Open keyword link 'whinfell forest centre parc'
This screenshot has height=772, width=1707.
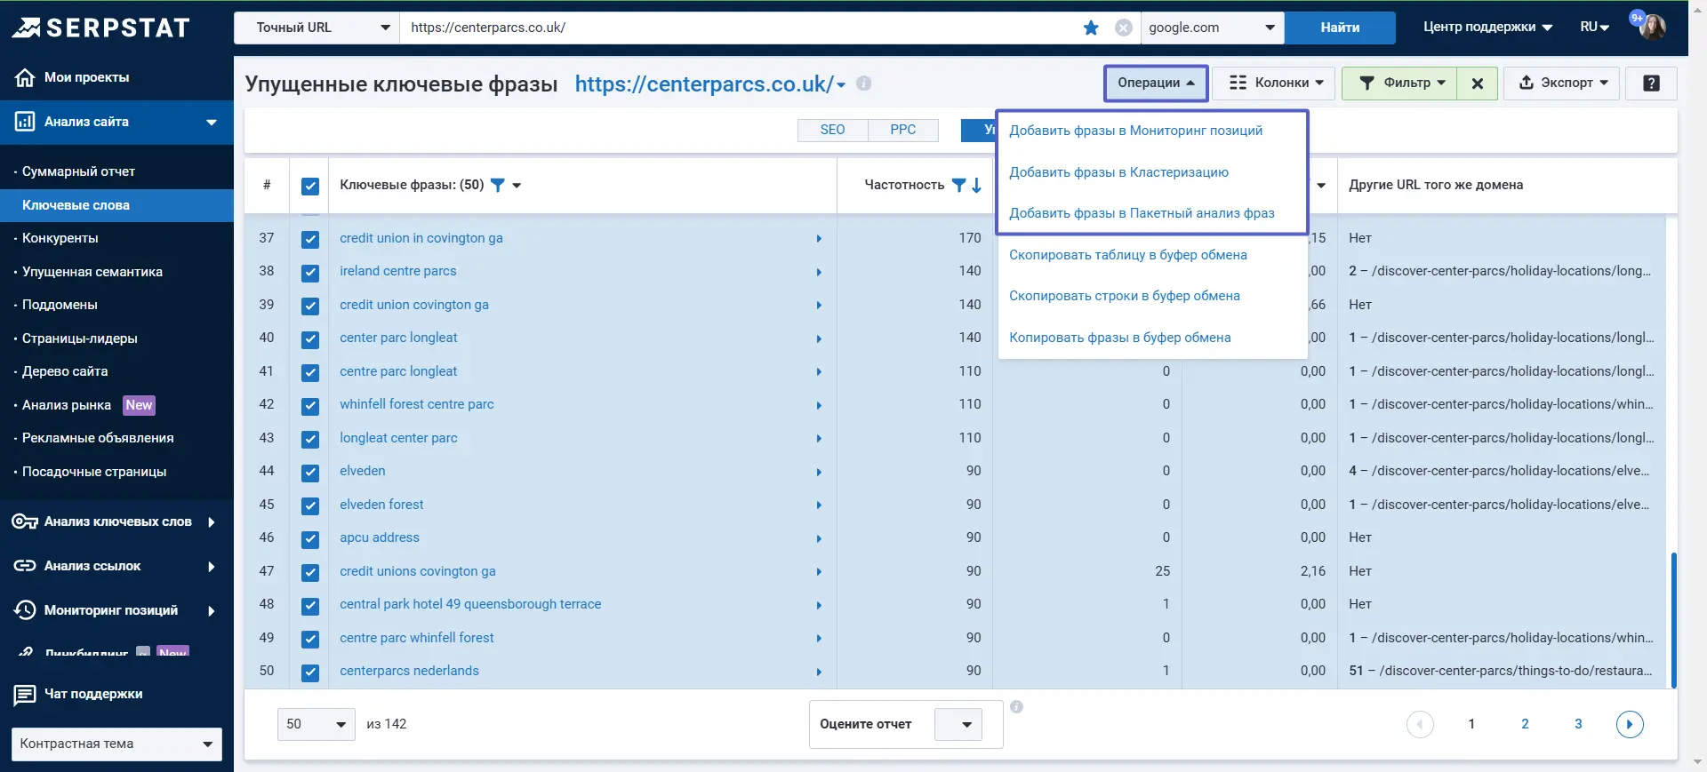[417, 404]
